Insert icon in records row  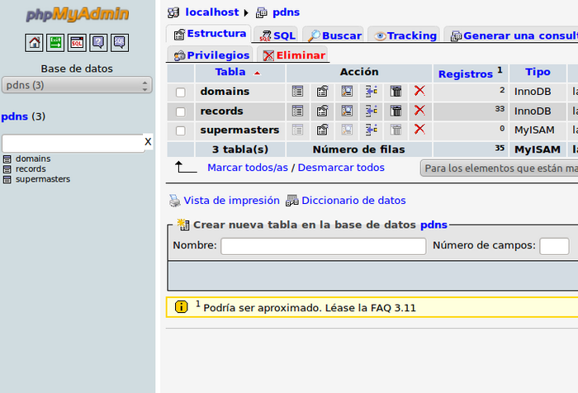pyautogui.click(x=372, y=111)
